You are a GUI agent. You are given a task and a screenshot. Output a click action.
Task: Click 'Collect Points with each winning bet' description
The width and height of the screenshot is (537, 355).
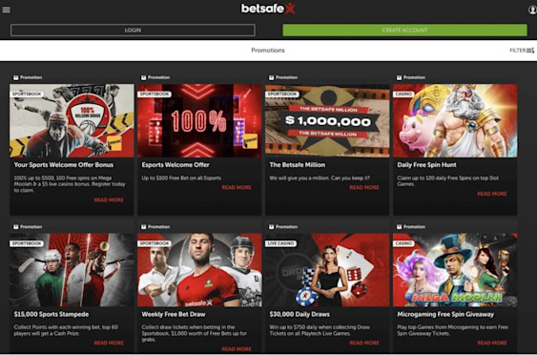[66, 330]
